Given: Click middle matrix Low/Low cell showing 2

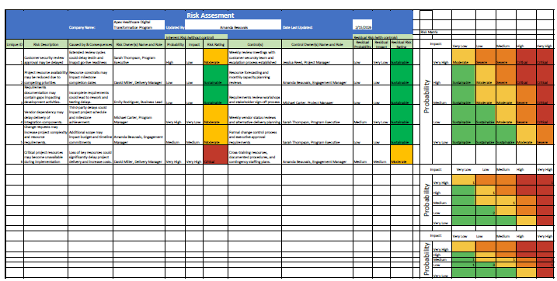Looking at the screenshot, I should pos(486,210).
